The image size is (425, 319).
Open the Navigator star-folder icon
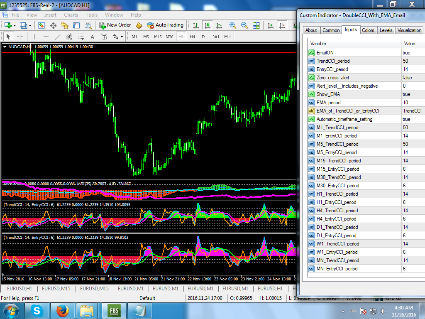tap(64, 25)
